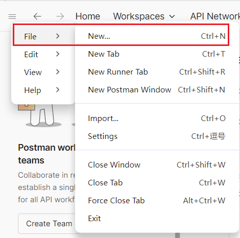Choose Close Tab menu entry
240x238 pixels.
[157, 183]
